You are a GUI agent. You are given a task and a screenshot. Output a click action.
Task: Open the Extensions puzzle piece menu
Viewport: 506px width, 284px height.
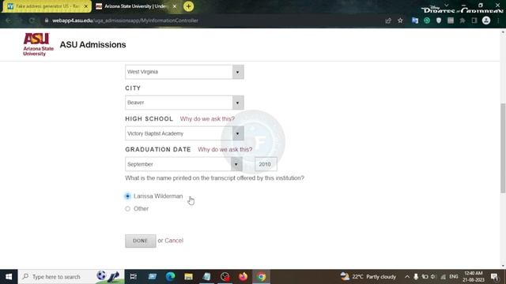click(x=463, y=21)
